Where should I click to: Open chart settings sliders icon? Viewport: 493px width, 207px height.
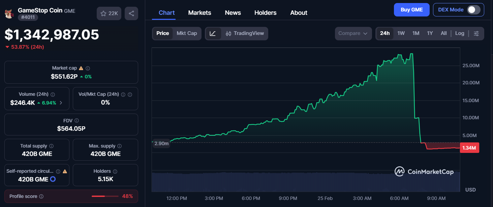pyautogui.click(x=476, y=33)
